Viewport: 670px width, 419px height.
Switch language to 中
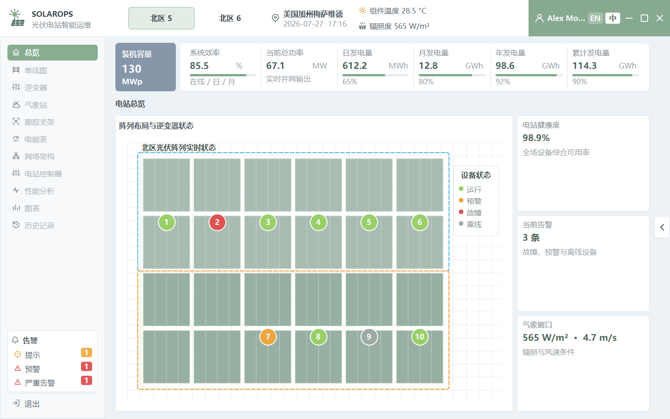pyautogui.click(x=613, y=18)
